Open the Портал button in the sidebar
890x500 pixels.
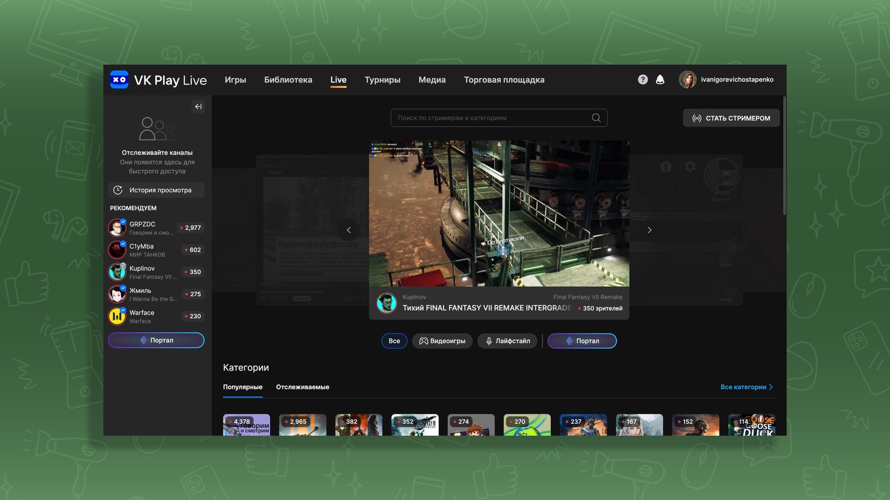[156, 340]
